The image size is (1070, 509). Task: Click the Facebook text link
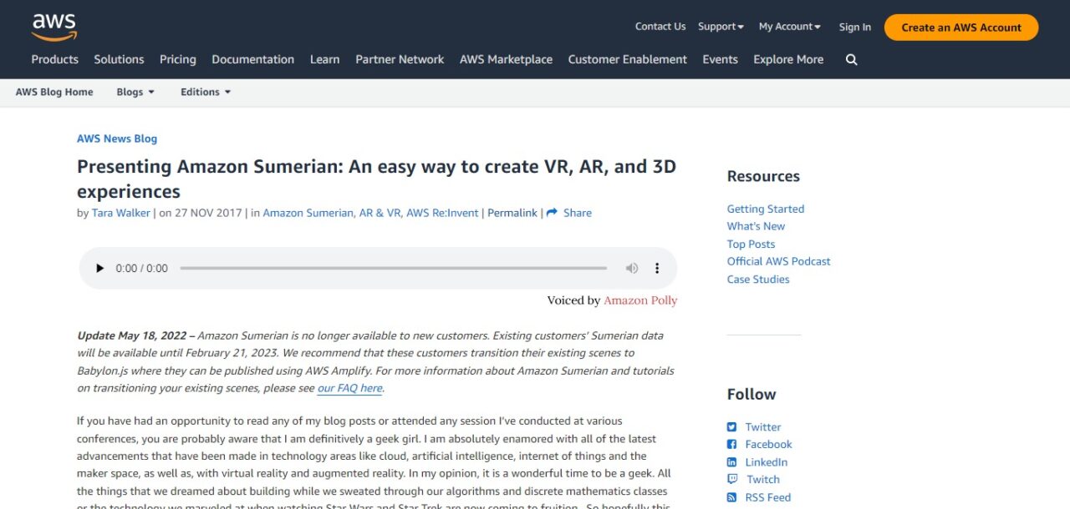(768, 445)
